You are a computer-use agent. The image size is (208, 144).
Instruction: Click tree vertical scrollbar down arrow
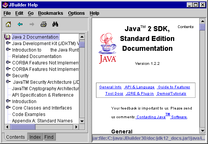[82, 121]
